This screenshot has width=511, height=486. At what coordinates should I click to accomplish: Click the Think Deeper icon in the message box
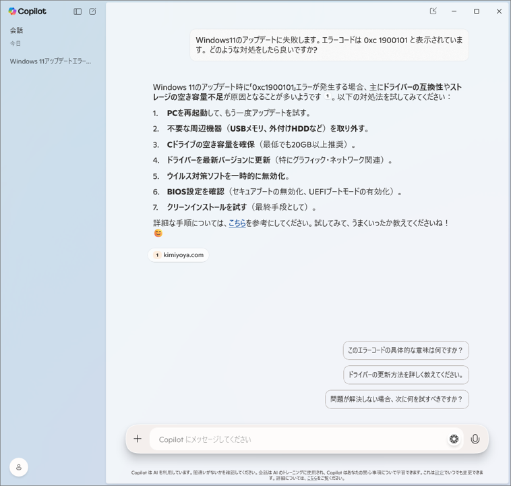pos(454,439)
